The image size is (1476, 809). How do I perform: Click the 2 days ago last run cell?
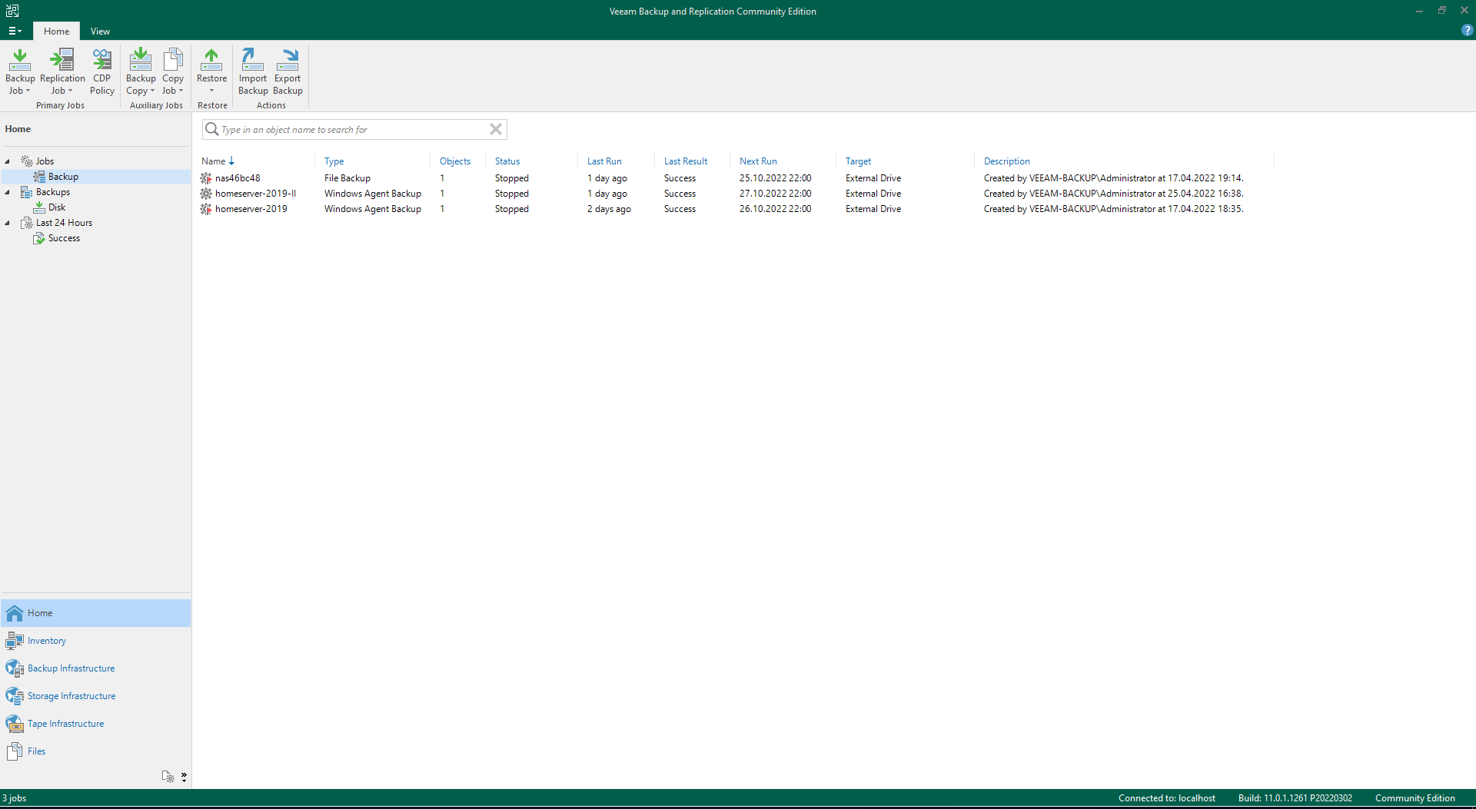609,209
